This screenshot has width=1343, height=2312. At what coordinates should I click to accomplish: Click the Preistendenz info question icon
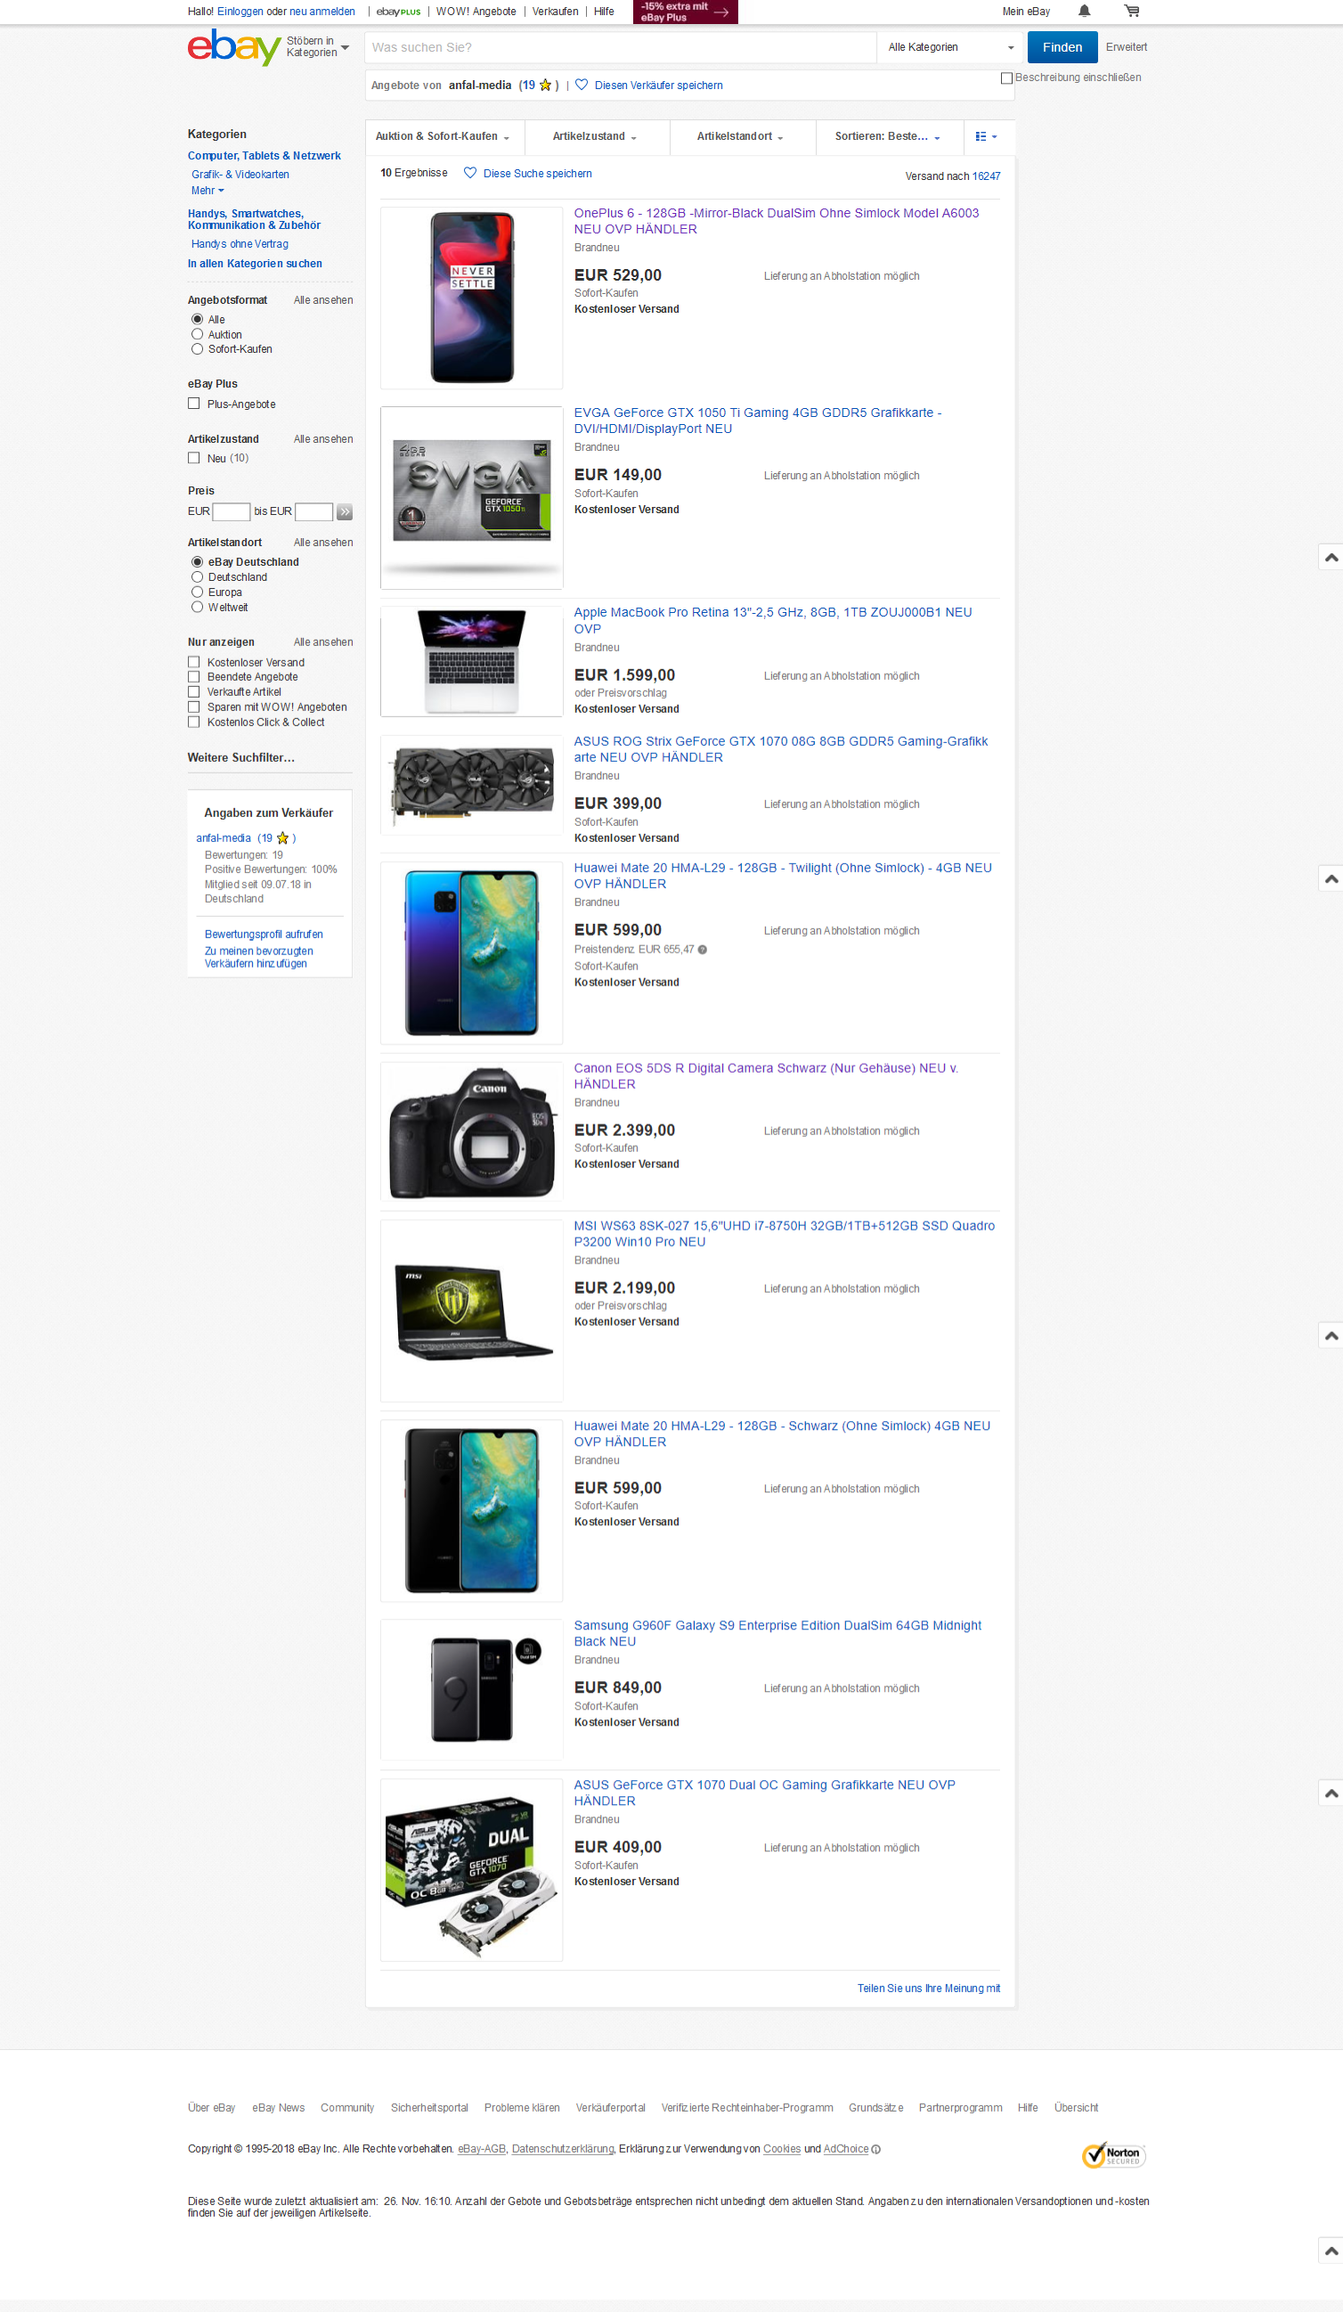tap(703, 950)
